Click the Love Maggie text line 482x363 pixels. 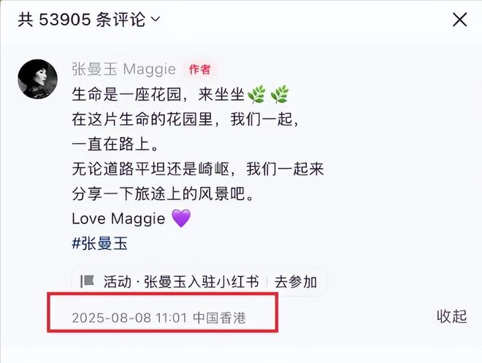[118, 219]
